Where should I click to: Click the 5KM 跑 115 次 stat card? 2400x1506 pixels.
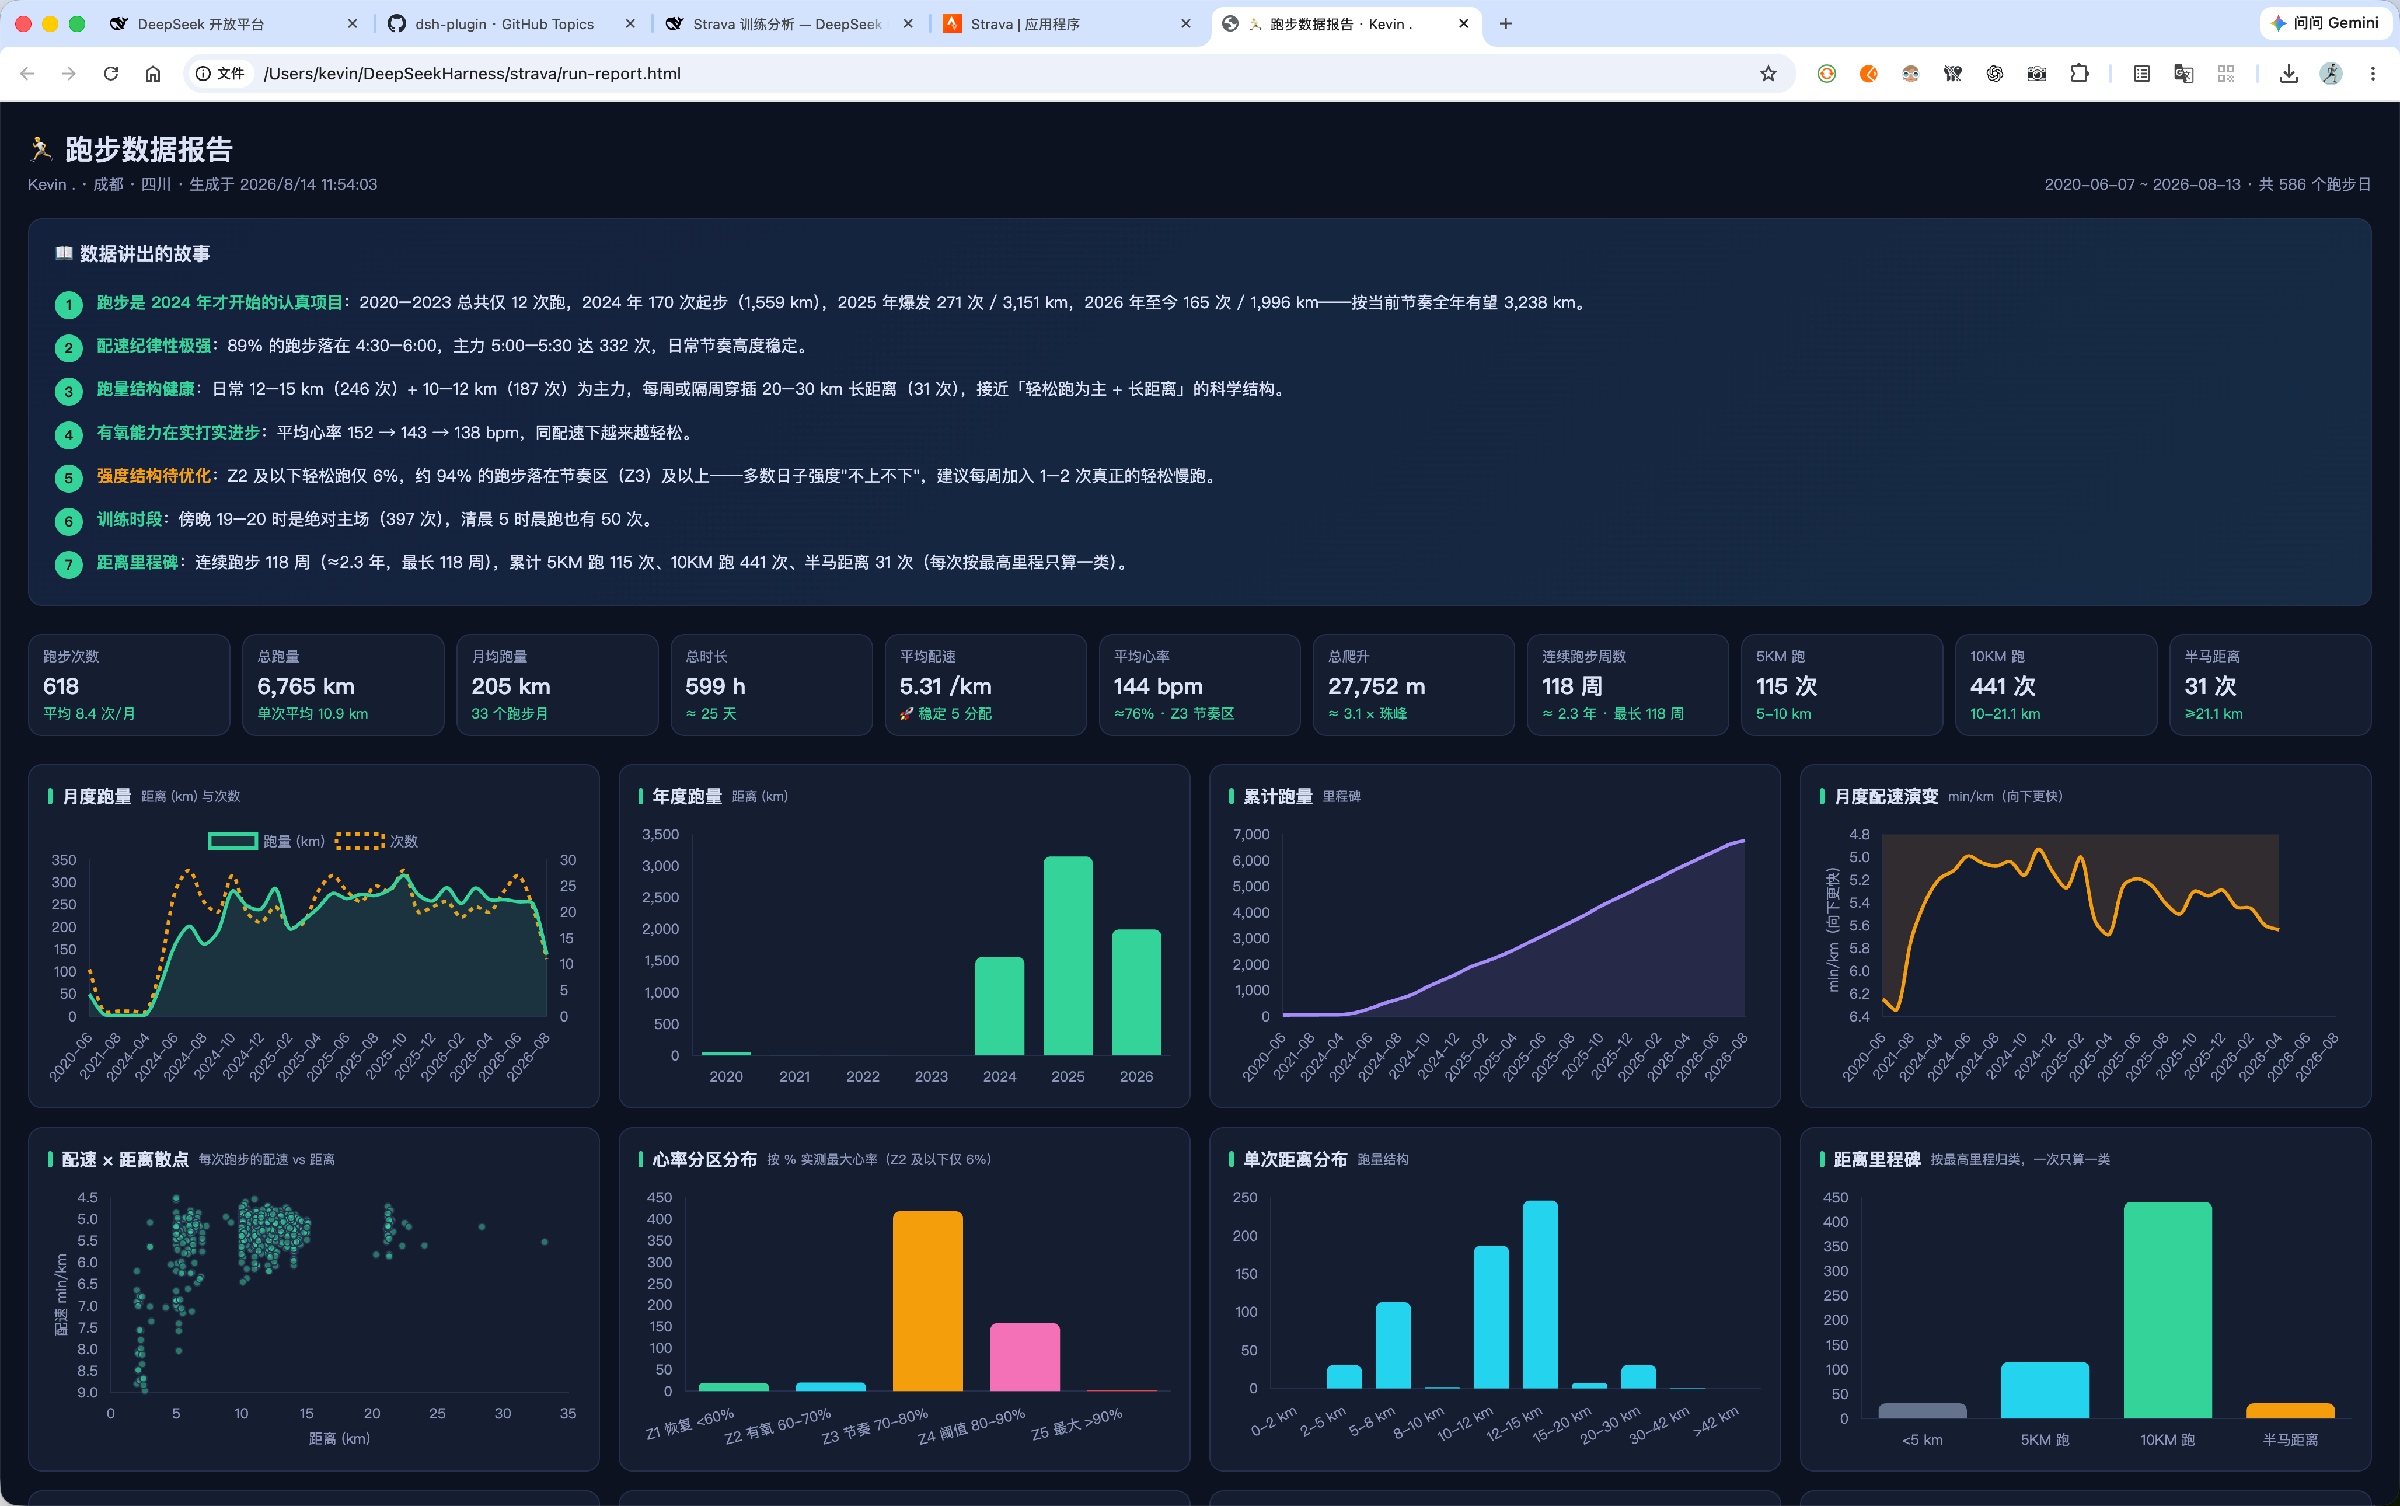coord(1843,685)
